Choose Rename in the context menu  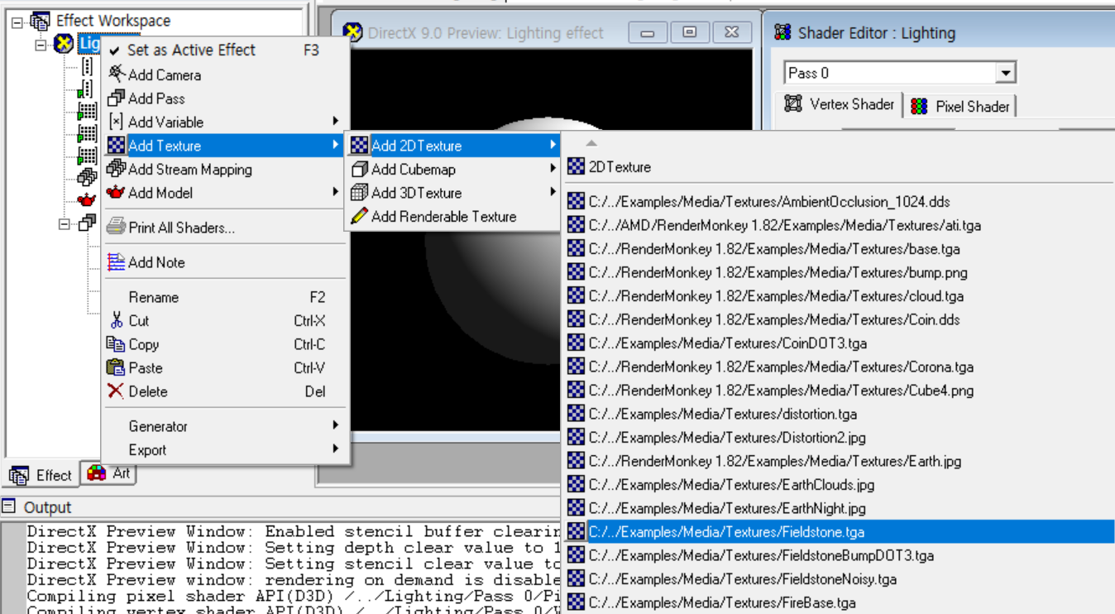click(x=225, y=297)
